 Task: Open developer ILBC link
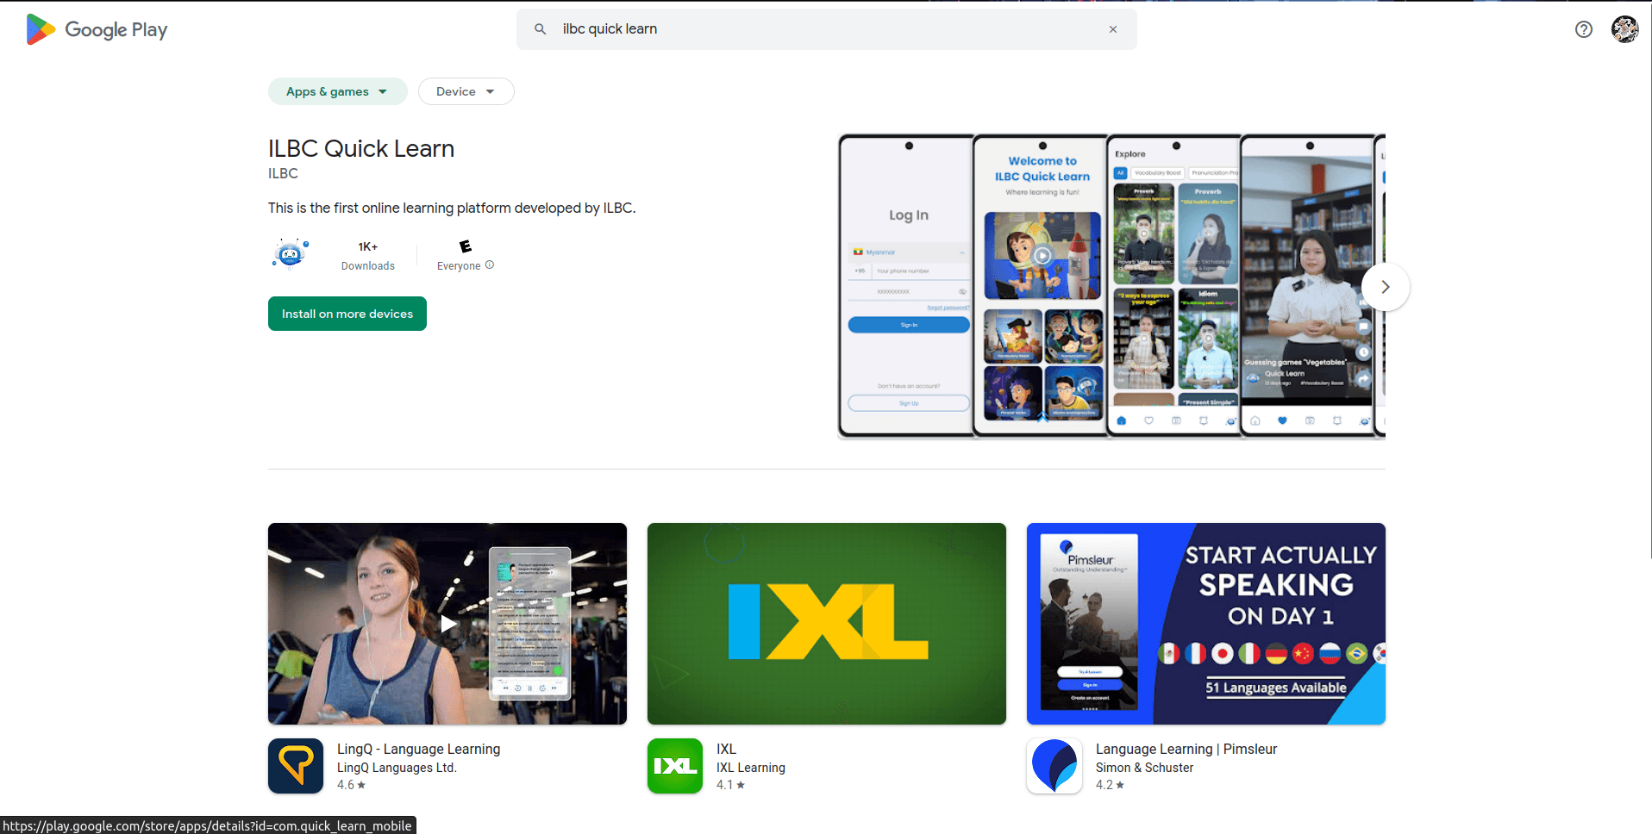(283, 173)
